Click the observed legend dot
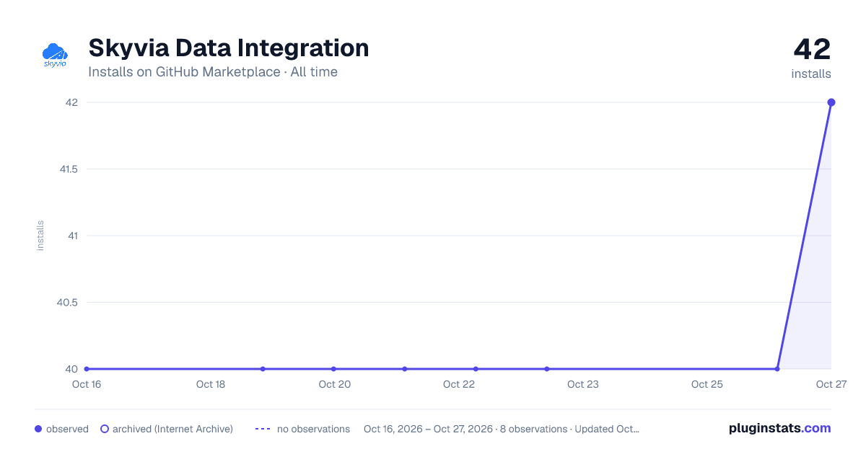 [38, 429]
